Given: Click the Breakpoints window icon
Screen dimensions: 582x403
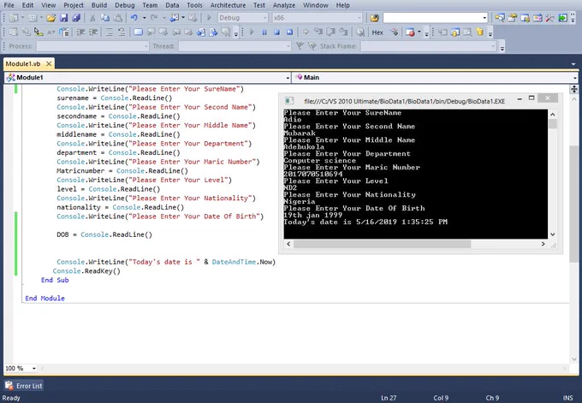Looking at the screenshot, I should point(410,33).
